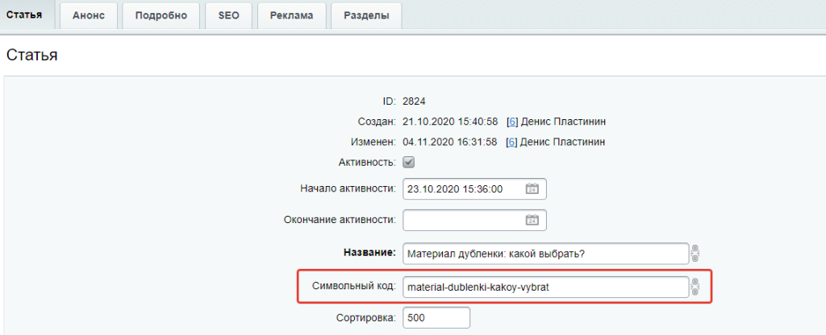The height and width of the screenshot is (335, 826).
Task: Focus the Сортировка field showing 500
Action: pyautogui.click(x=436, y=318)
